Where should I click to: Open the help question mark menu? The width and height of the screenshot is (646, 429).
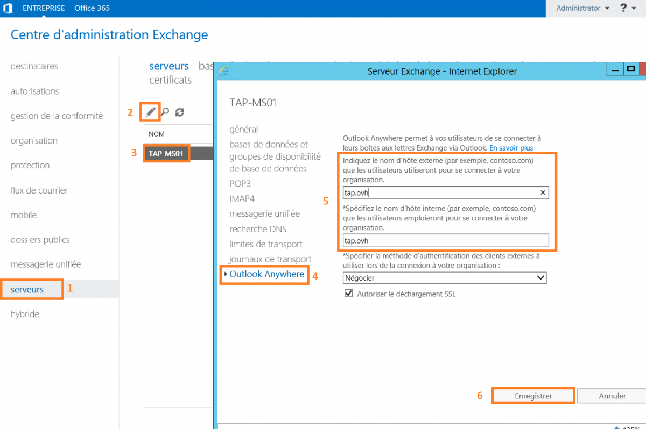[627, 8]
